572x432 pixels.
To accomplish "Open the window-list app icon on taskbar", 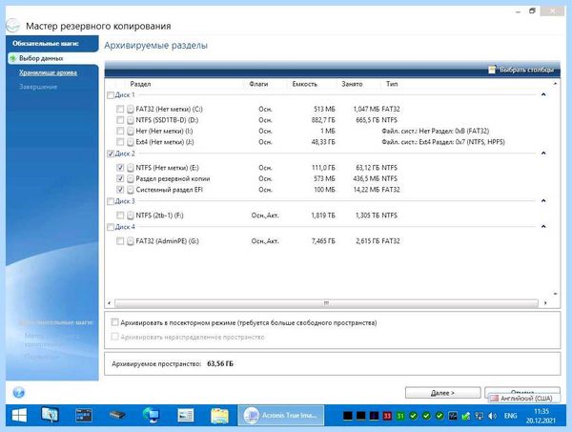I will pos(186,415).
